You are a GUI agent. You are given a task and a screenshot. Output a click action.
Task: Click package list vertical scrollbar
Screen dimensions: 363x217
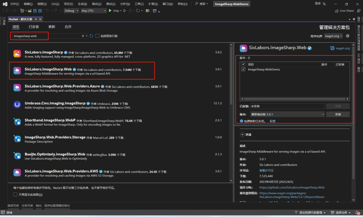231,75
